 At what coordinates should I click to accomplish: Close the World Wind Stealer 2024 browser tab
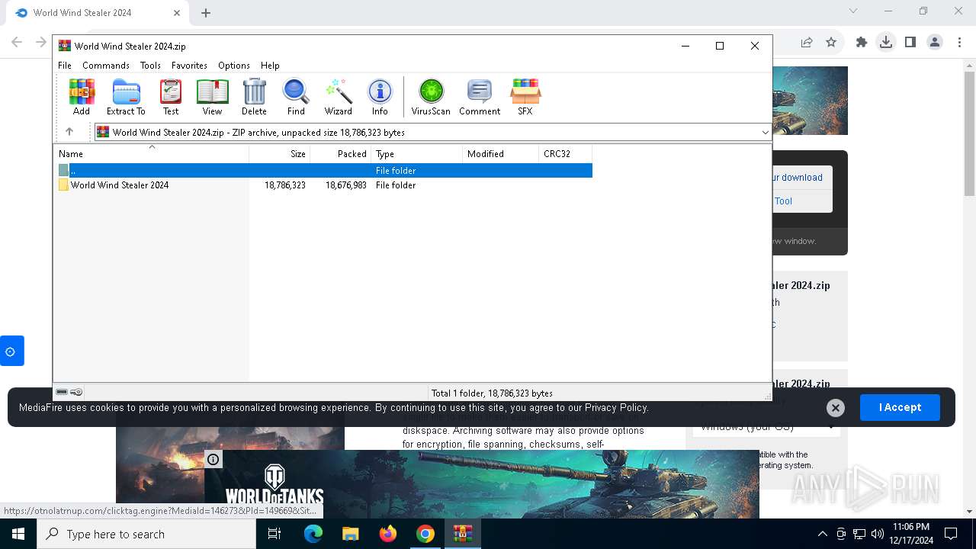point(177,12)
